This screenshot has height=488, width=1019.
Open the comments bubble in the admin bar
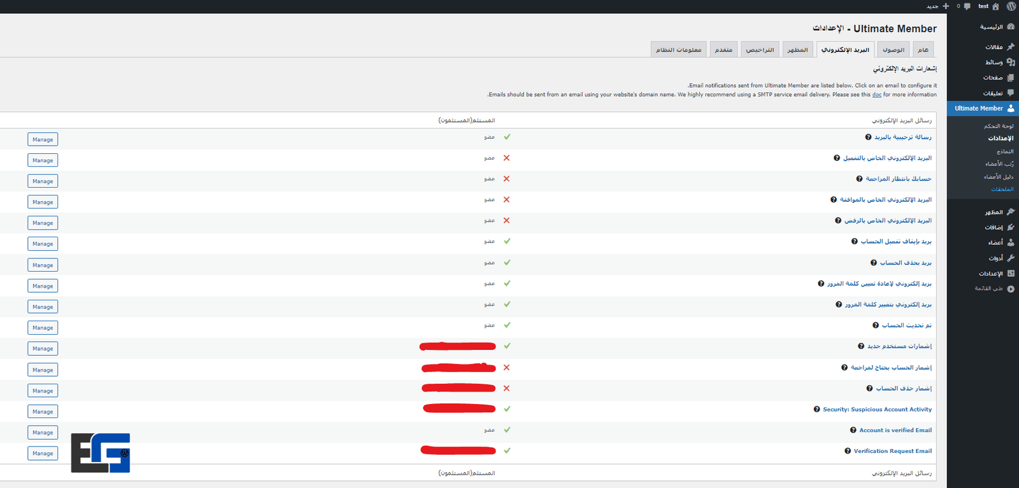point(967,6)
